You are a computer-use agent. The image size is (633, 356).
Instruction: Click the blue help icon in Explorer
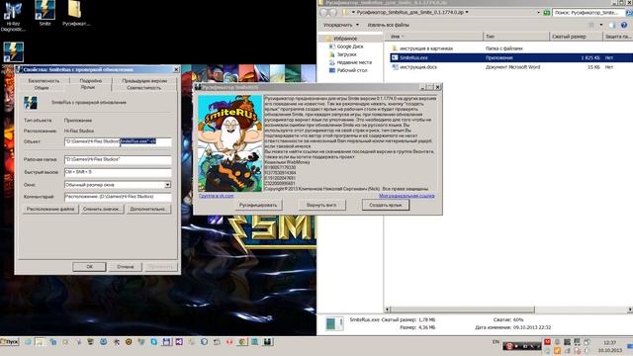(624, 25)
